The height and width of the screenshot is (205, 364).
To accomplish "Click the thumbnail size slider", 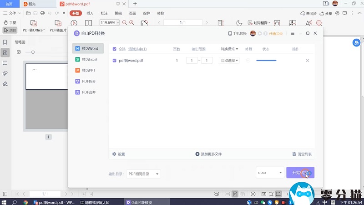I will (x=33, y=52).
